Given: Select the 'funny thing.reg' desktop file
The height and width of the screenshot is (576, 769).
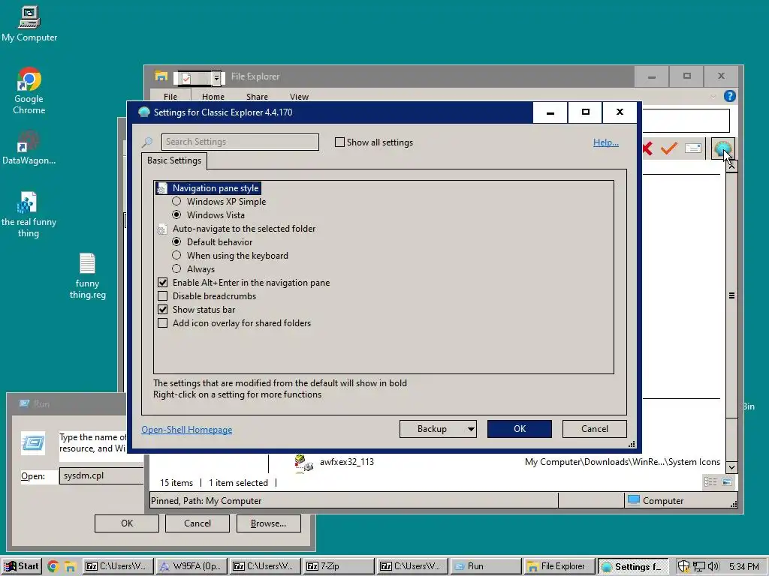Looking at the screenshot, I should tap(87, 276).
